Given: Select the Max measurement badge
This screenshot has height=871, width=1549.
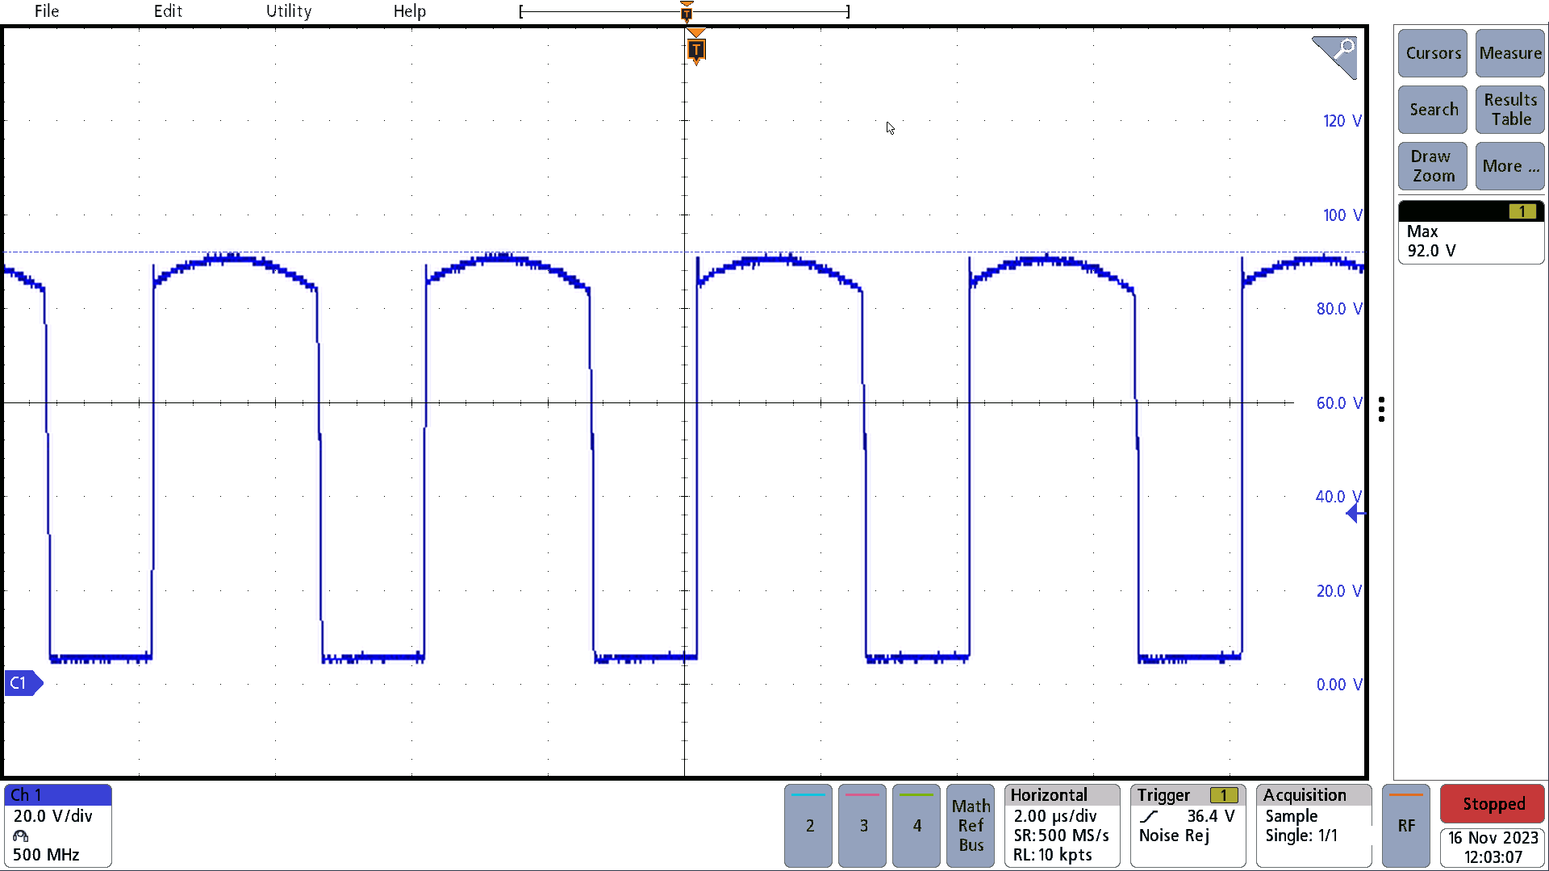Looking at the screenshot, I should pos(1471,232).
